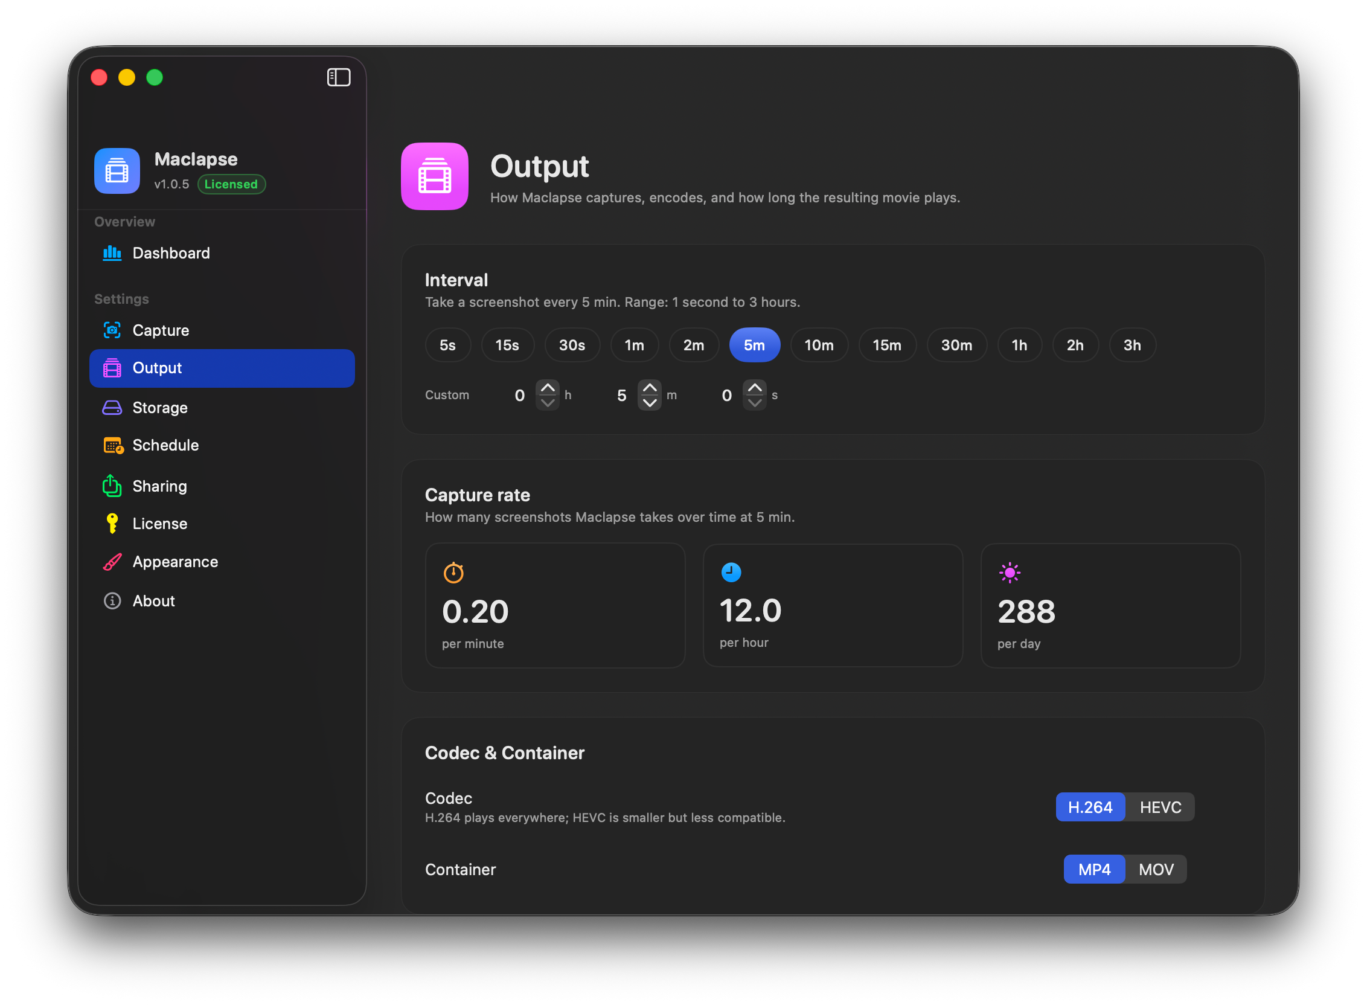The height and width of the screenshot is (1005, 1367).
Task: Choose the 15m interval preset
Action: (887, 345)
